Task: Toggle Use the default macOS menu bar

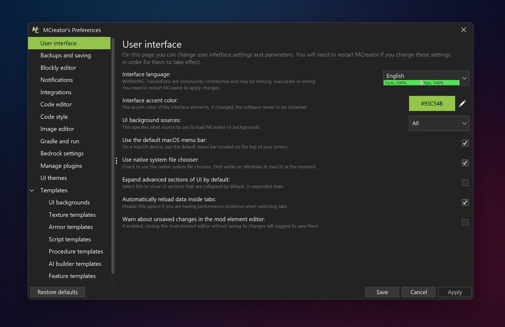Action: 465,143
